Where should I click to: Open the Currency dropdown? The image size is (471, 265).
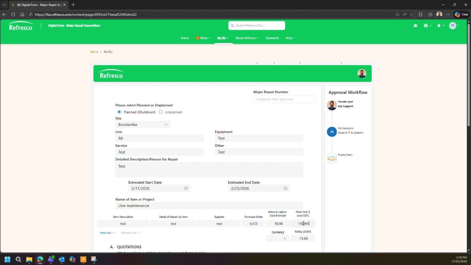[x=277, y=239]
